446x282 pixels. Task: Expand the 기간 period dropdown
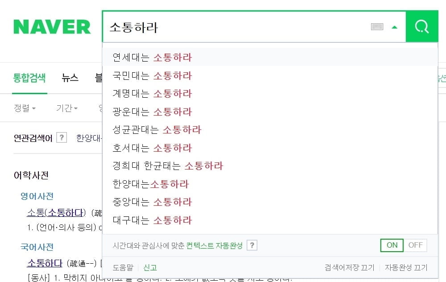pos(67,108)
